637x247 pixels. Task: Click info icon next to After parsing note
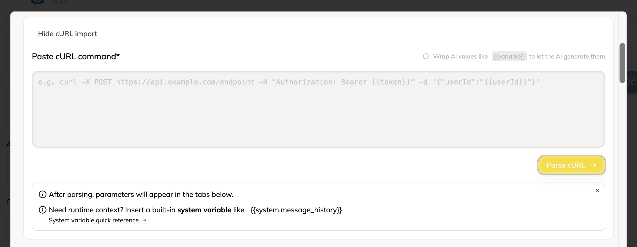(x=42, y=195)
